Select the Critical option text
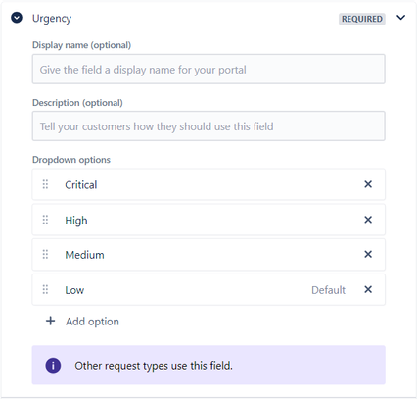The image size is (418, 399). point(81,185)
